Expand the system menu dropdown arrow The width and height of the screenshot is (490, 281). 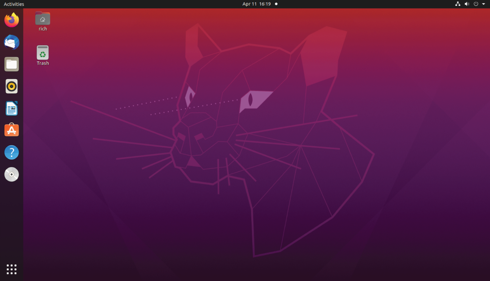pos(483,4)
